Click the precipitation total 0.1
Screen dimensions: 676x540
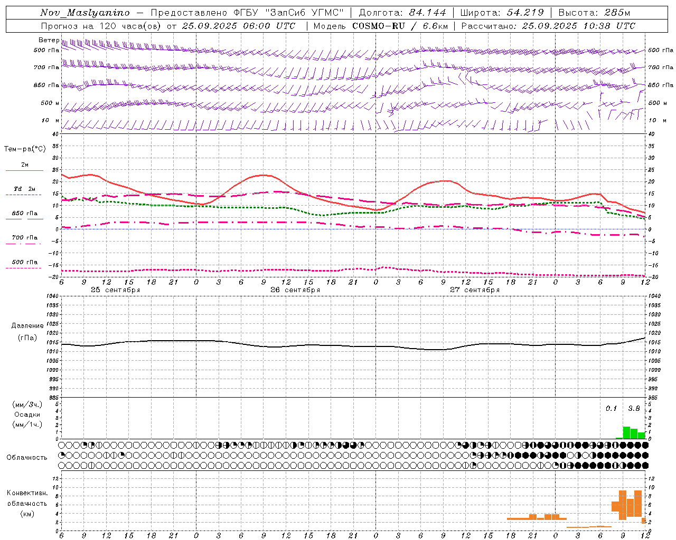(x=611, y=408)
